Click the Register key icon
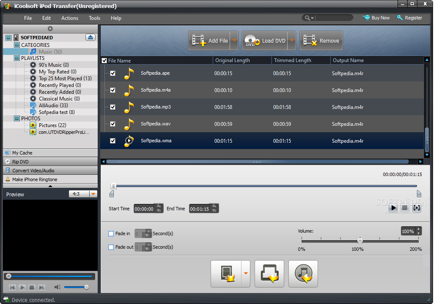Screen dimensions: 436x304 pos(400,18)
